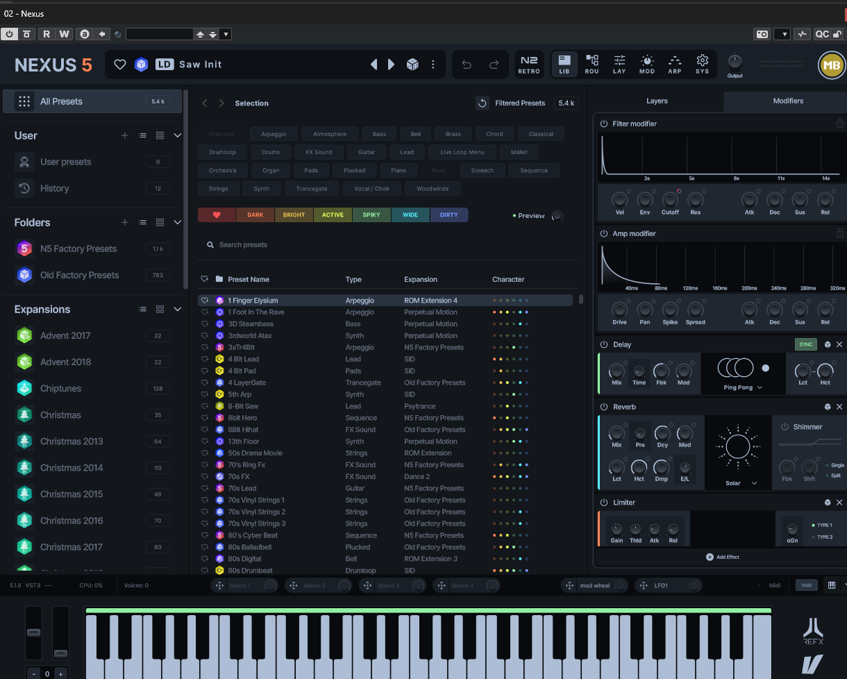Disable the Delay SYNC toggle
This screenshot has height=679, width=847.
pos(805,344)
